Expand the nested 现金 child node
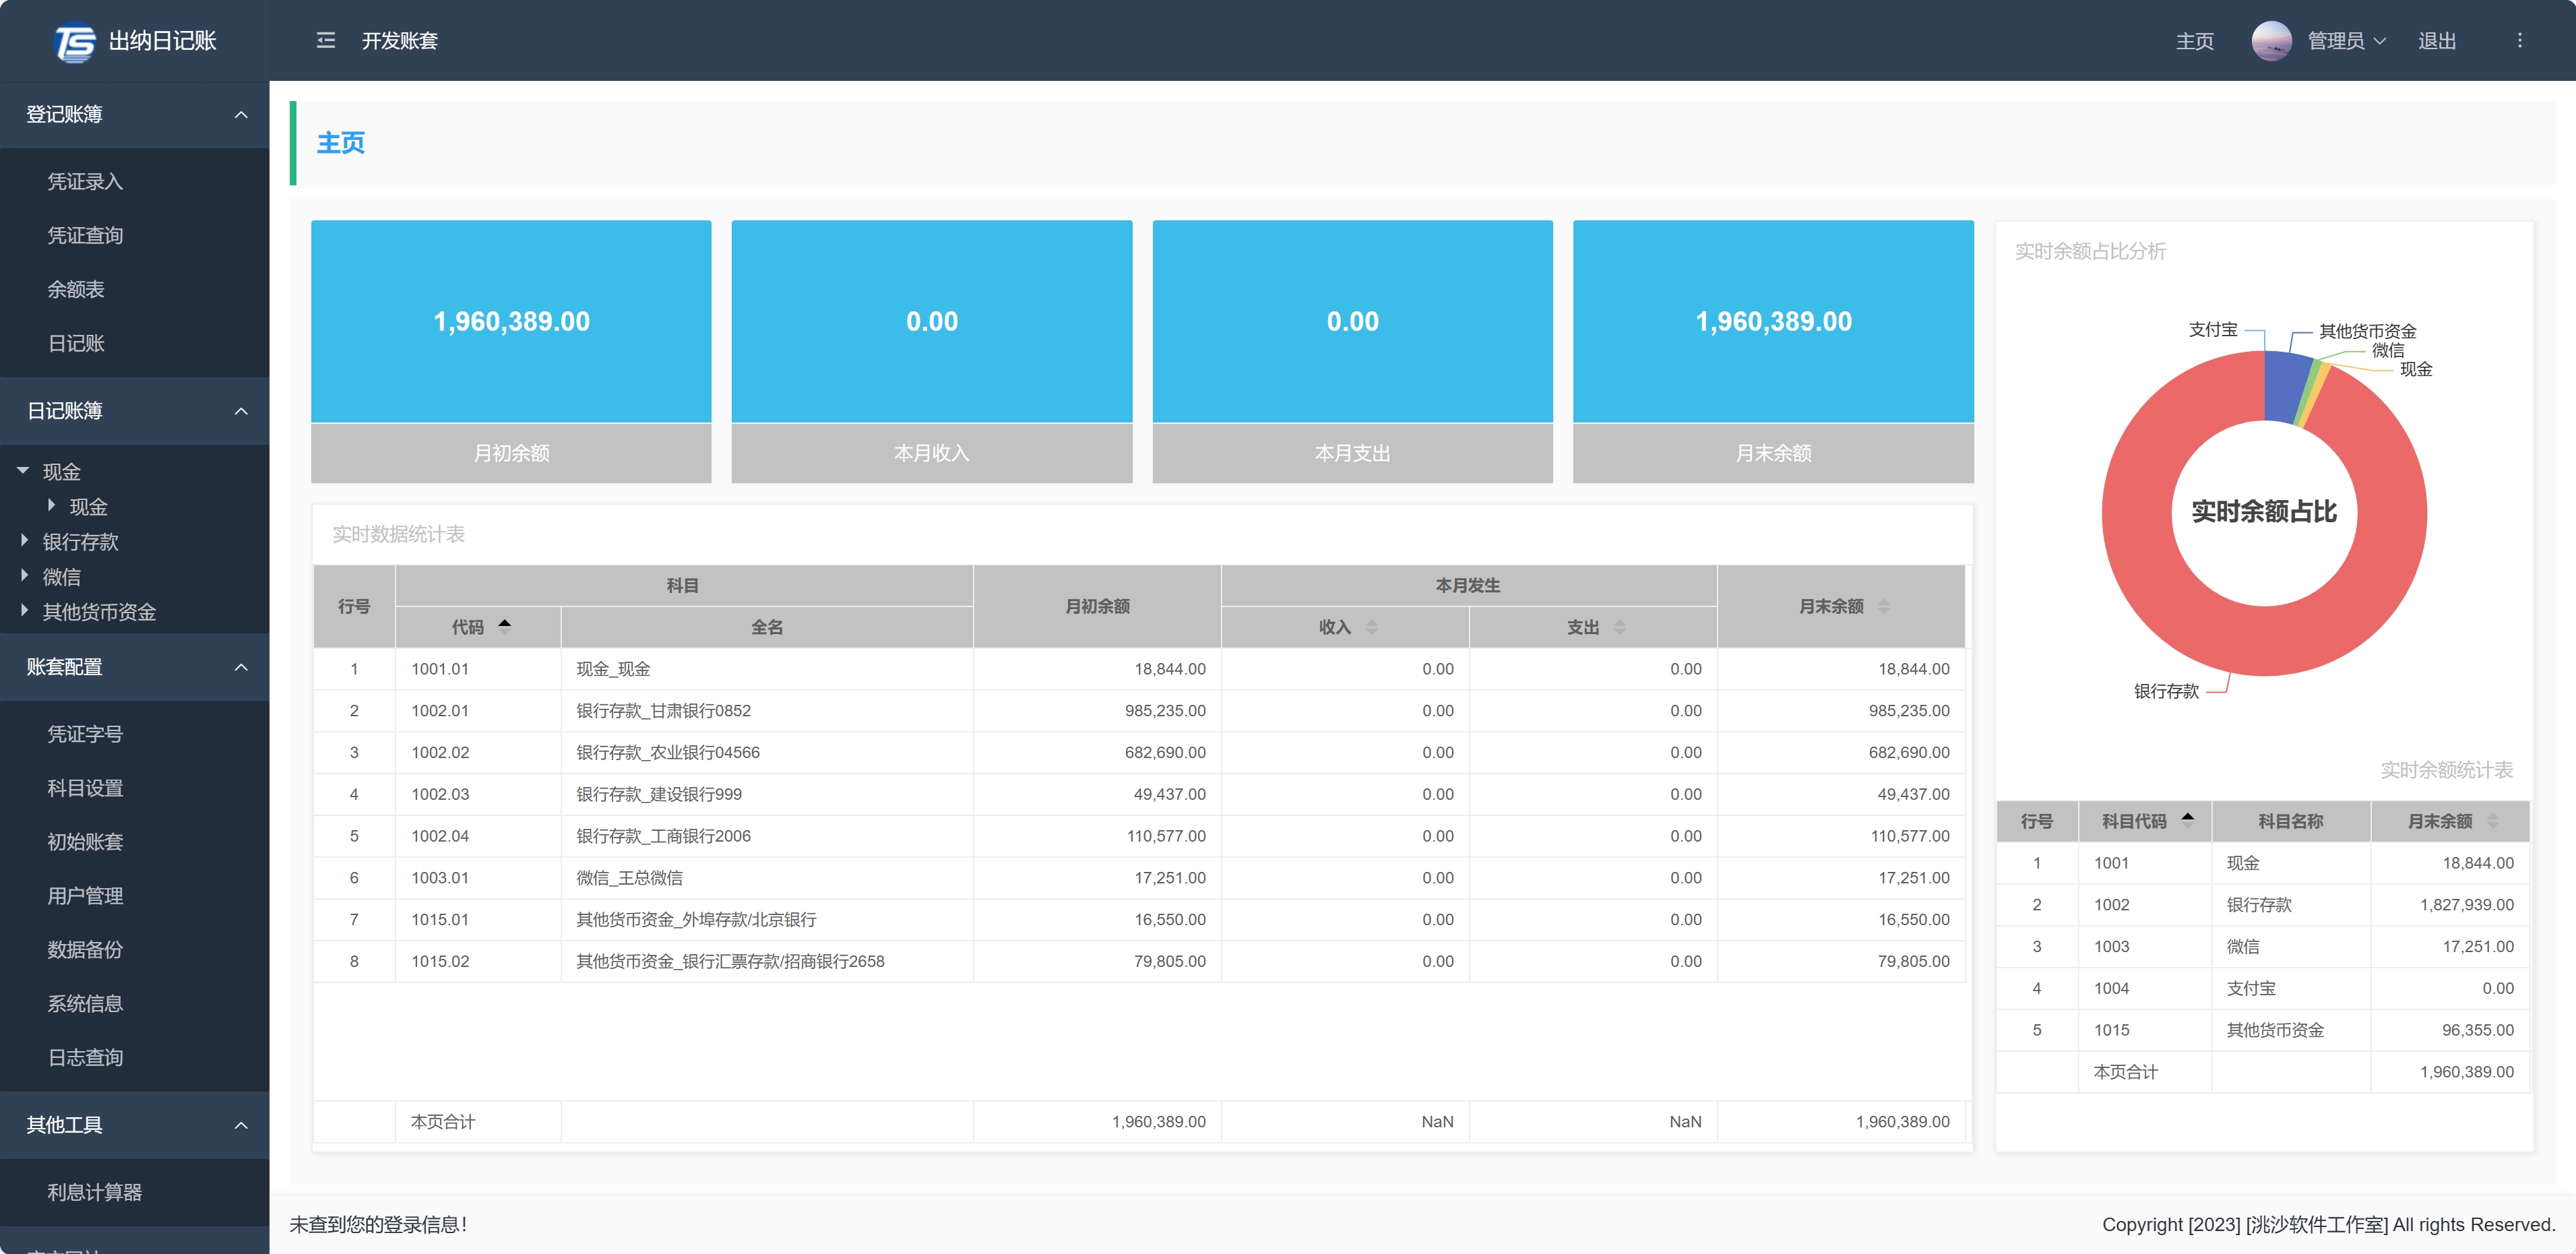 coord(51,506)
